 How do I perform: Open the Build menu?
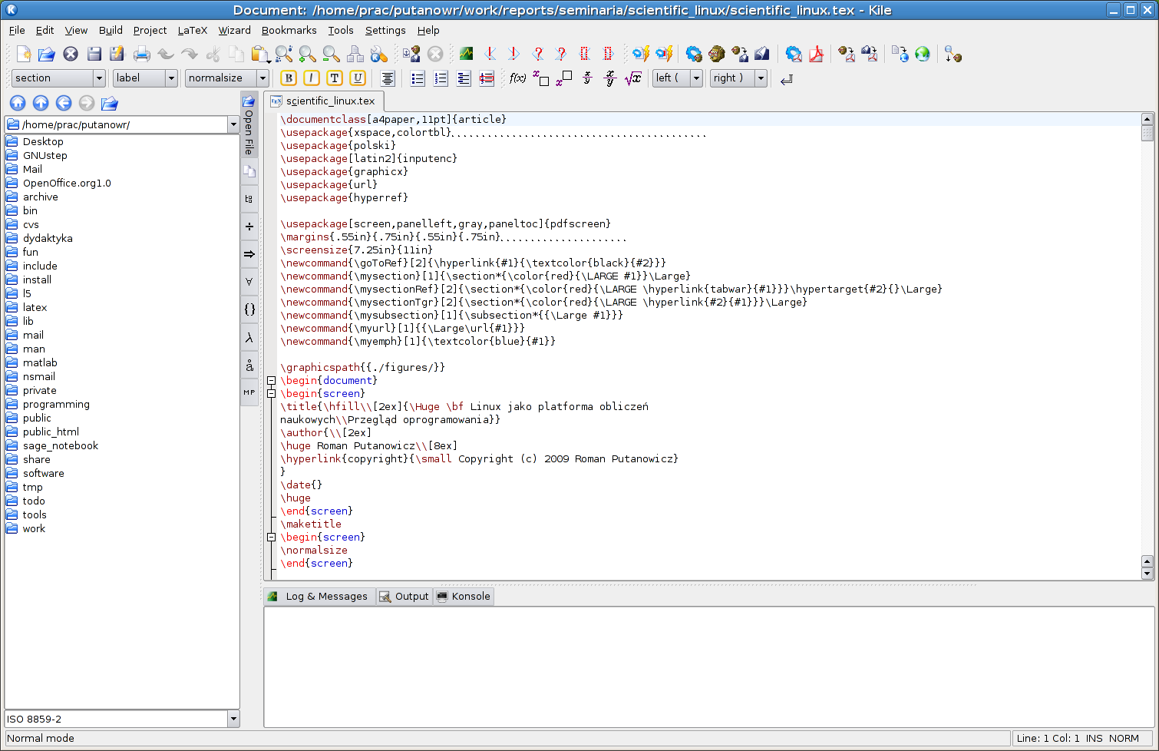pos(111,30)
